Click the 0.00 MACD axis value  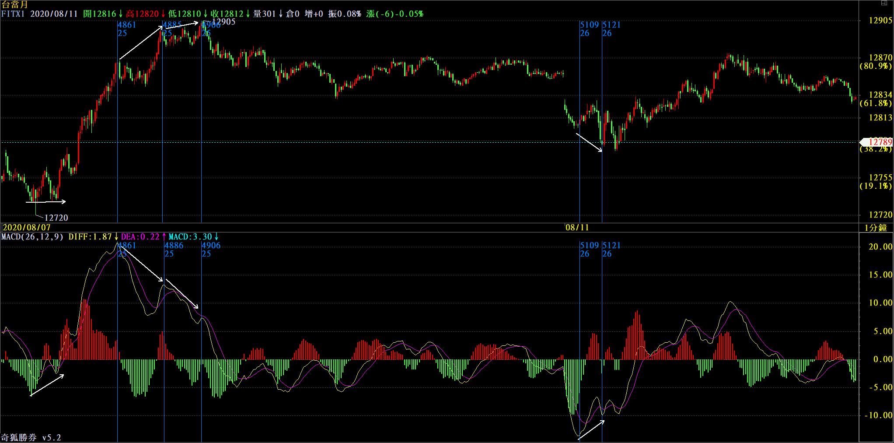(x=883, y=359)
